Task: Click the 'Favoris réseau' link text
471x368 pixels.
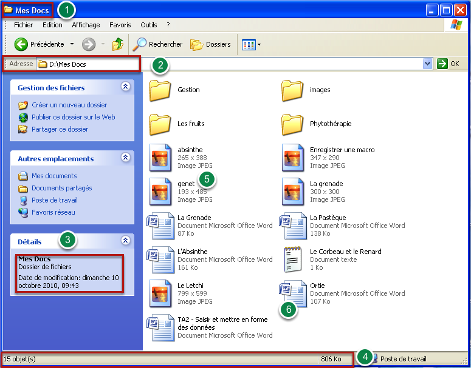Action: click(x=53, y=212)
